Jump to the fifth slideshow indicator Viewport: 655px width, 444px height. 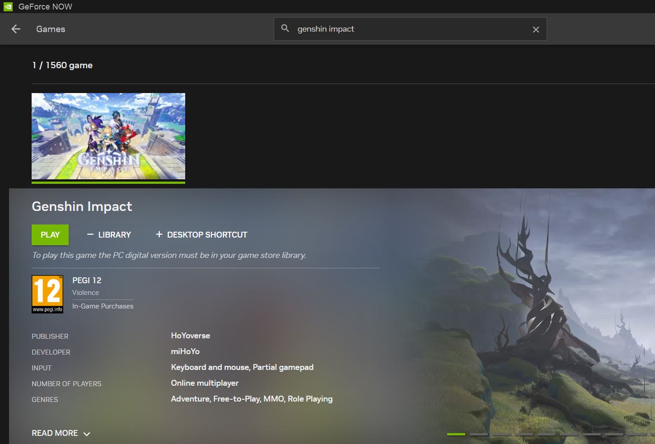pos(546,434)
